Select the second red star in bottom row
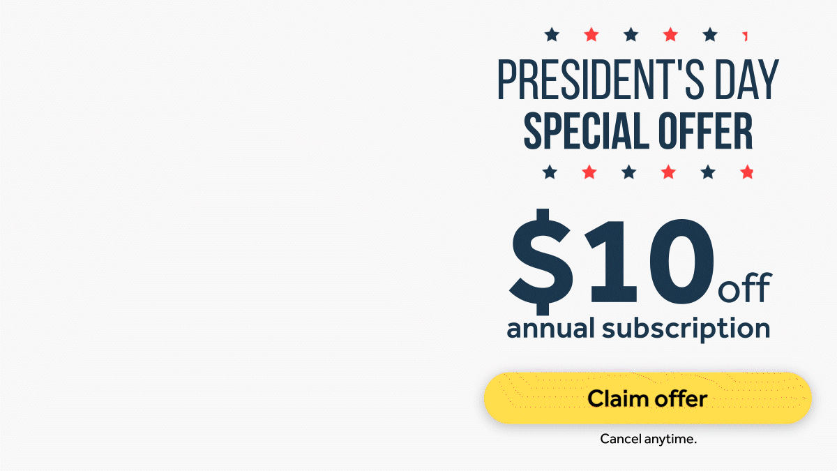The image size is (837, 471). pyautogui.click(x=668, y=172)
